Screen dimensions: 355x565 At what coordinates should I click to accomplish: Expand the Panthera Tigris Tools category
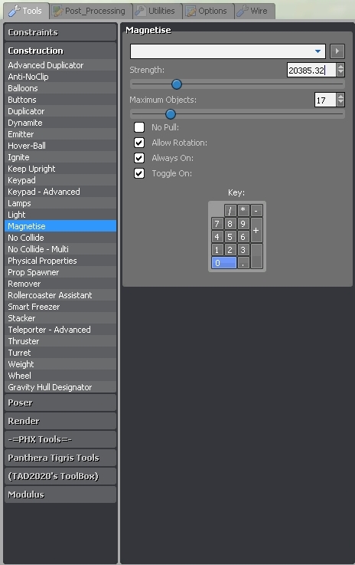[x=60, y=458]
